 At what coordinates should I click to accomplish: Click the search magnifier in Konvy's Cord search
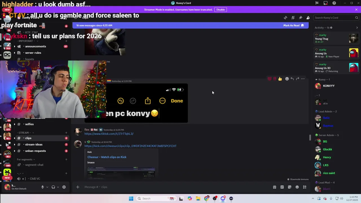coord(356,18)
